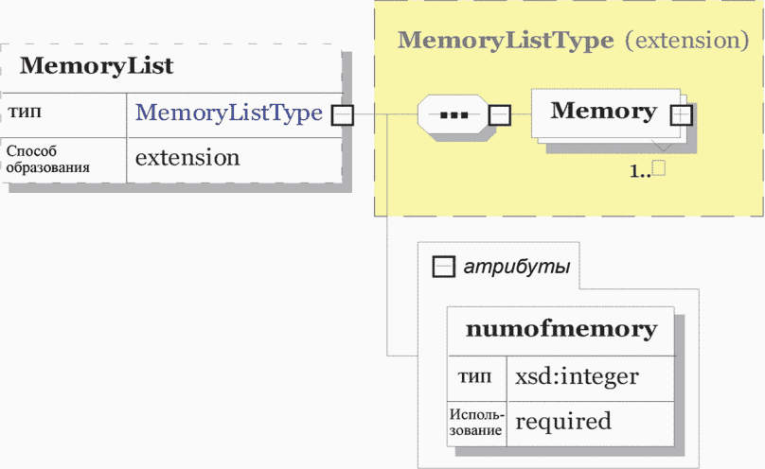Select the Использование label cell

(476, 423)
